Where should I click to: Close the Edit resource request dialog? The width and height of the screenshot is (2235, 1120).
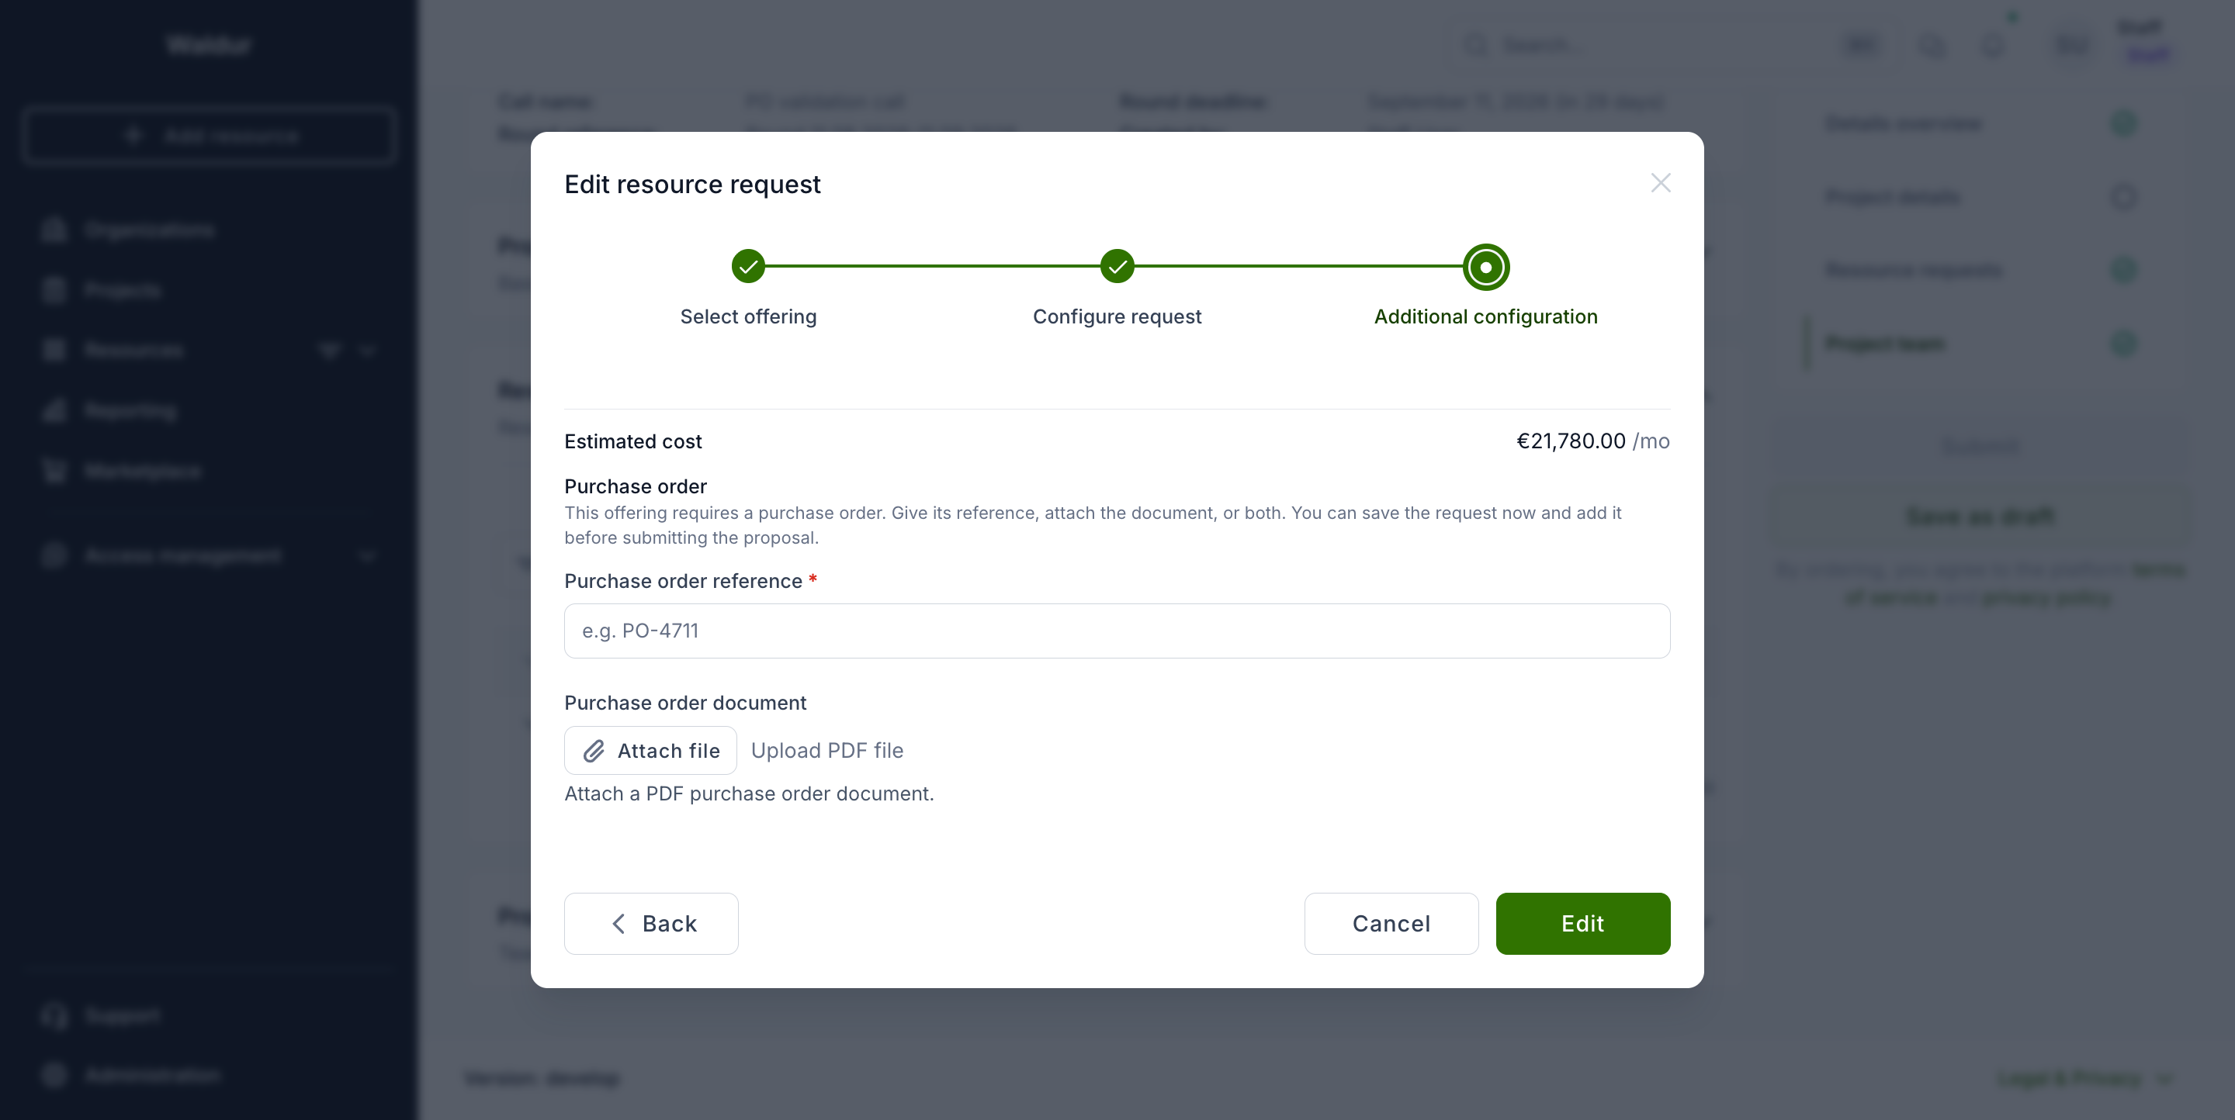pos(1660,183)
